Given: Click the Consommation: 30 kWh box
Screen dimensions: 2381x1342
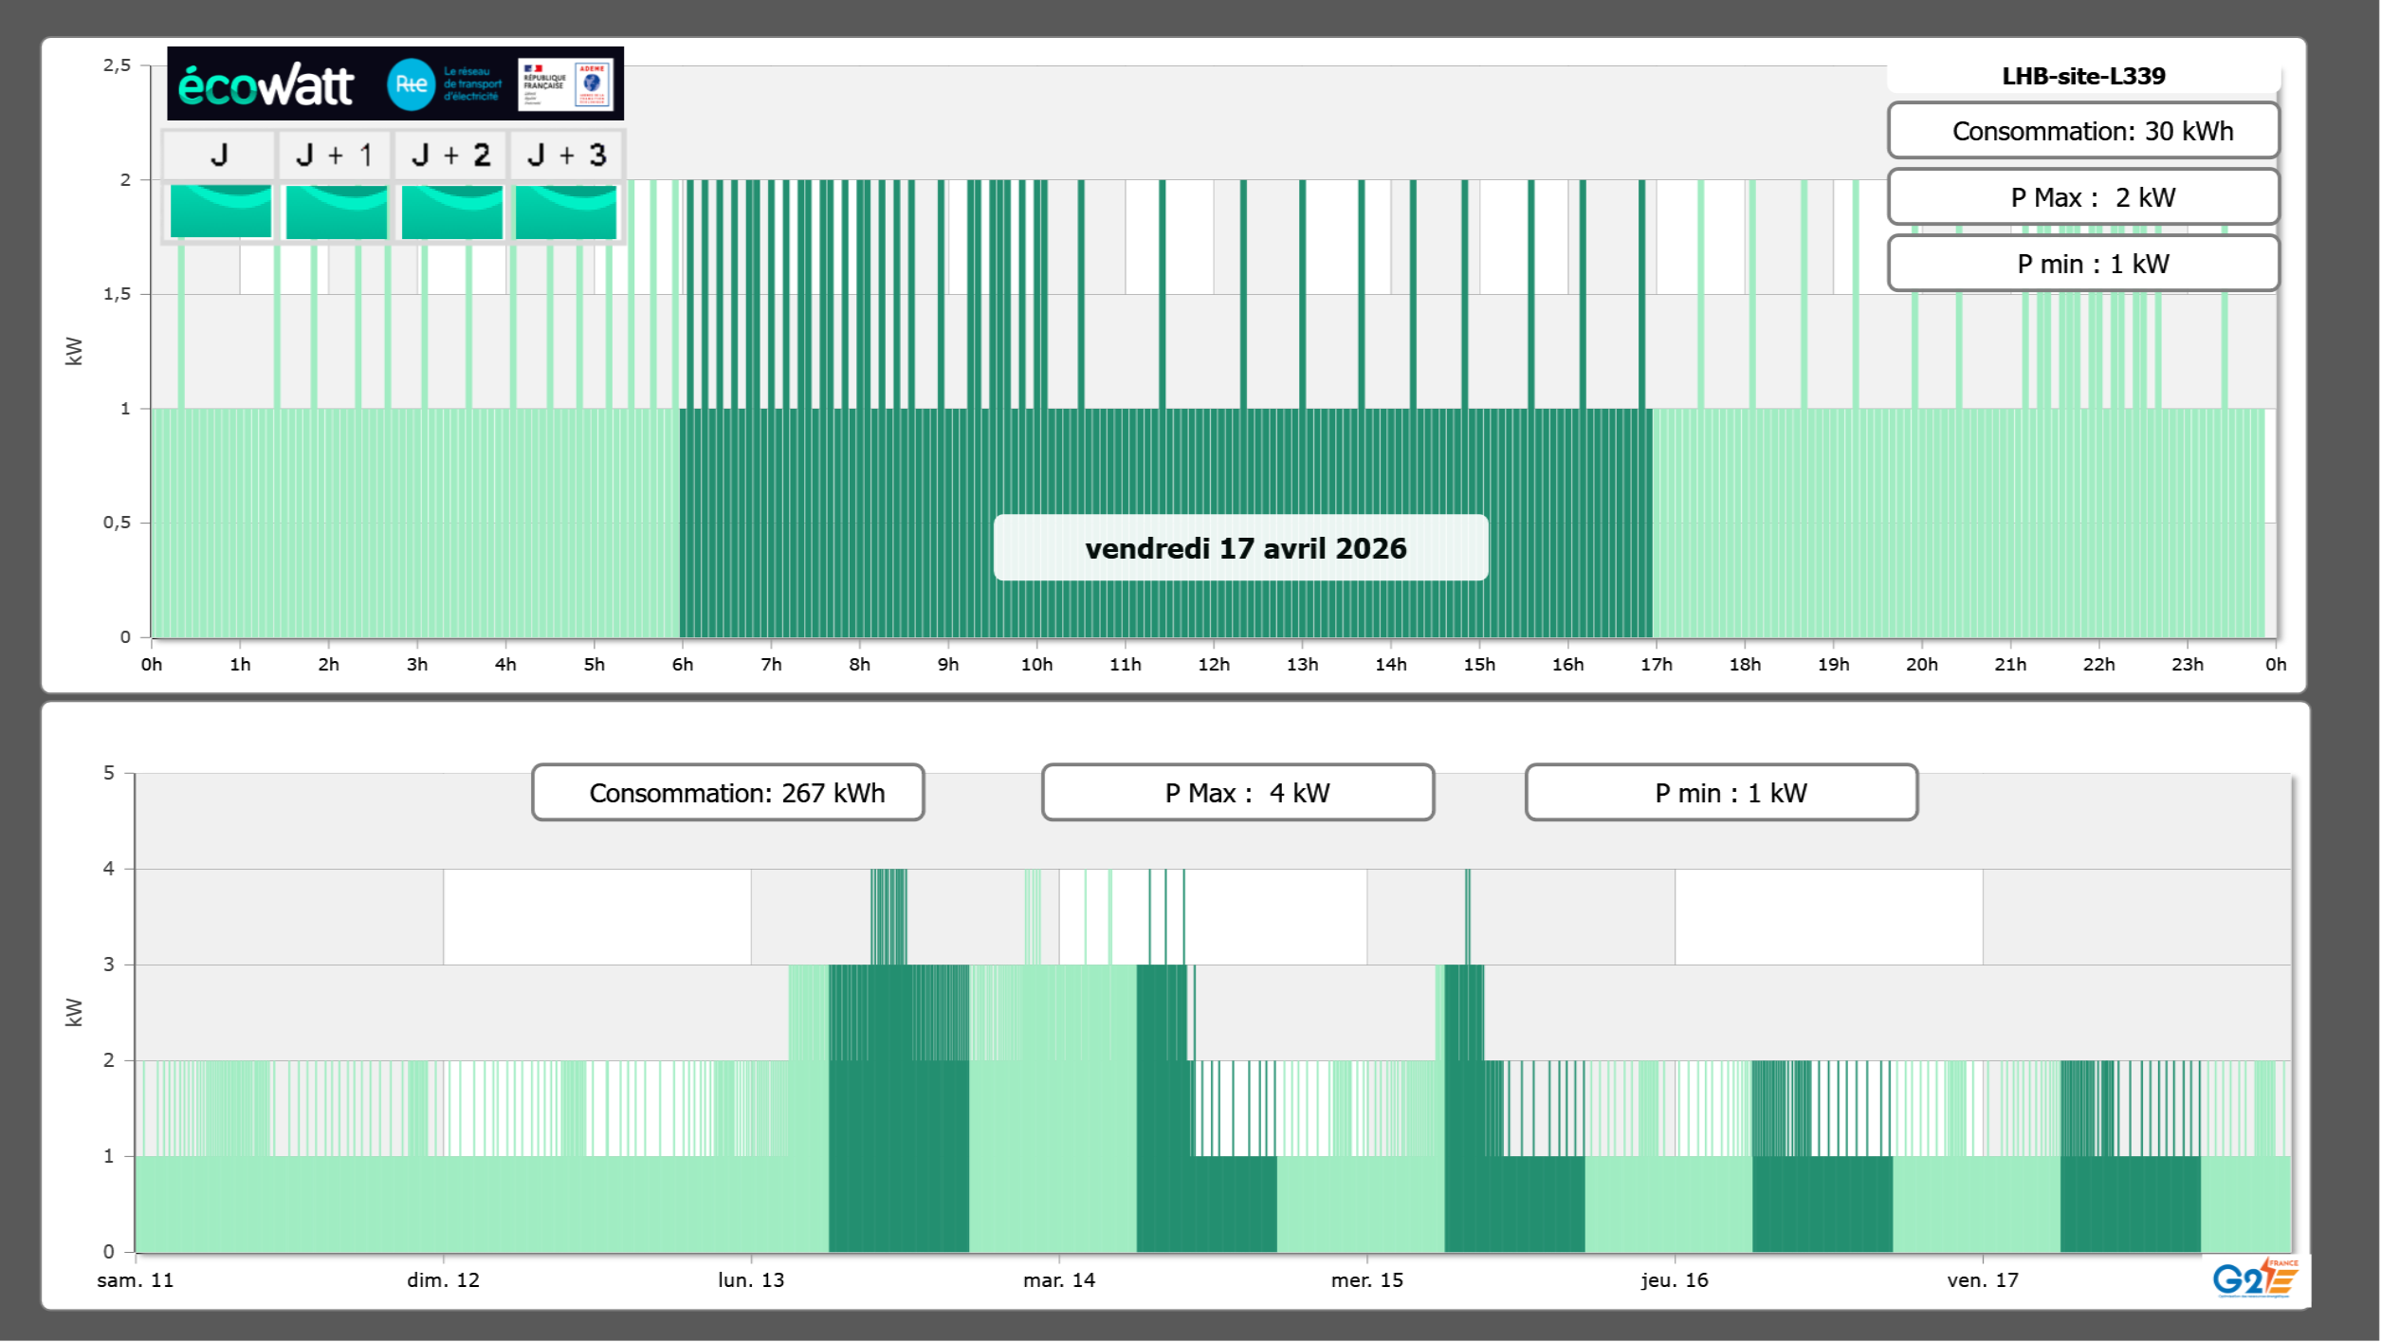Looking at the screenshot, I should tap(2082, 131).
